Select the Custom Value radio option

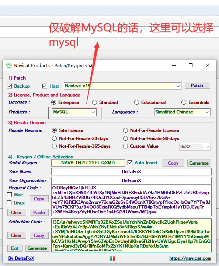125,146
